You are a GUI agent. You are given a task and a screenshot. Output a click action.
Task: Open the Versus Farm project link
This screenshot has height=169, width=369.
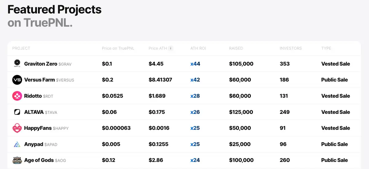coord(39,80)
